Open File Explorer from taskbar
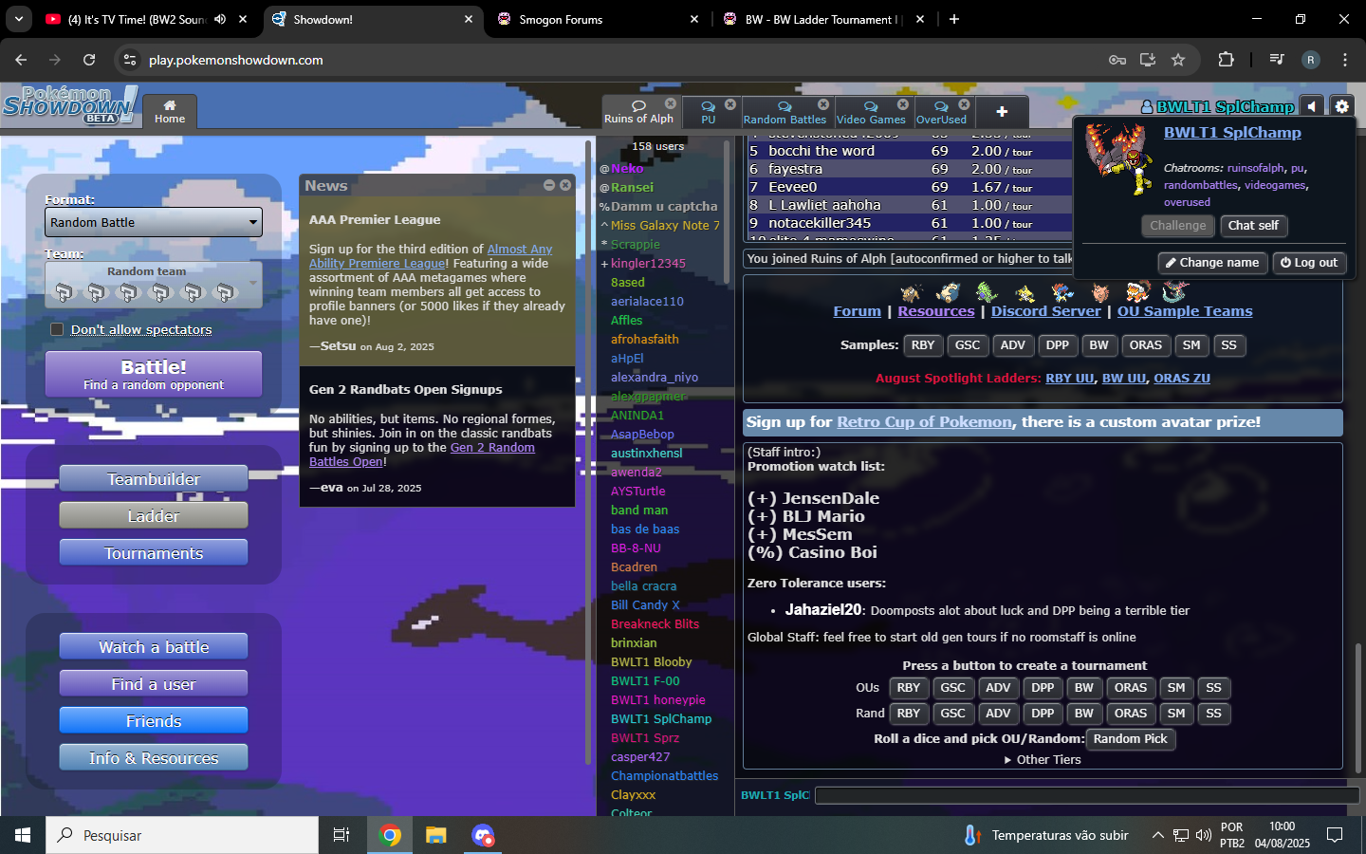Viewport: 1366px width, 854px height. (435, 835)
